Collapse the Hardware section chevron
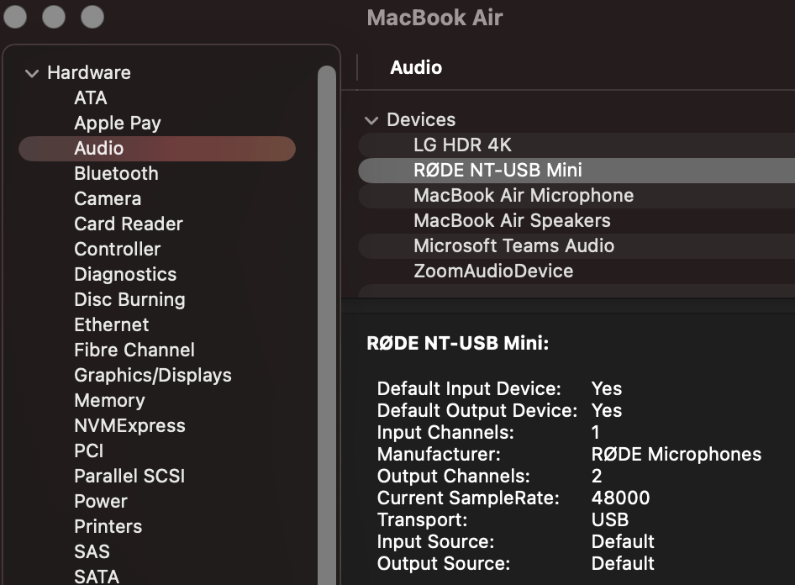This screenshot has height=585, width=795. coord(32,73)
